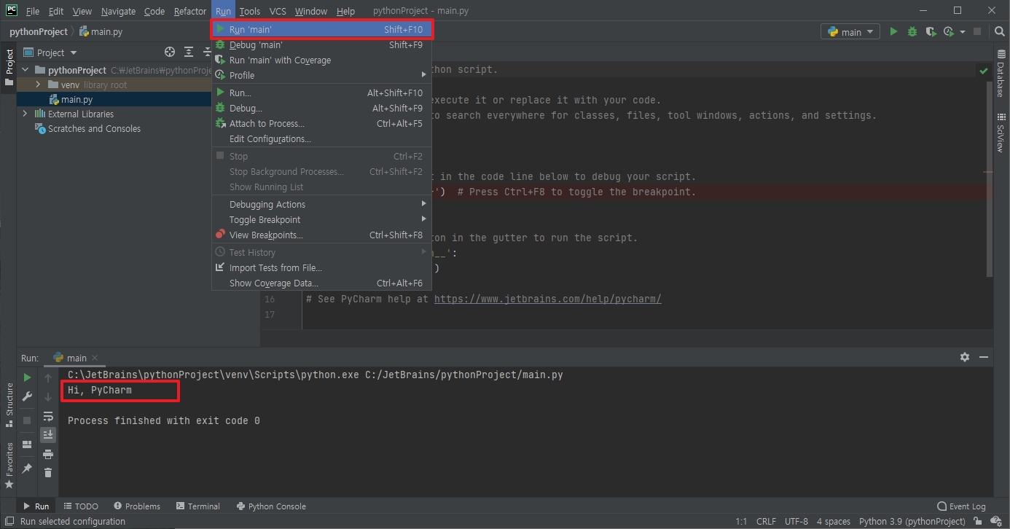Clear console with the trash icon

click(x=48, y=473)
